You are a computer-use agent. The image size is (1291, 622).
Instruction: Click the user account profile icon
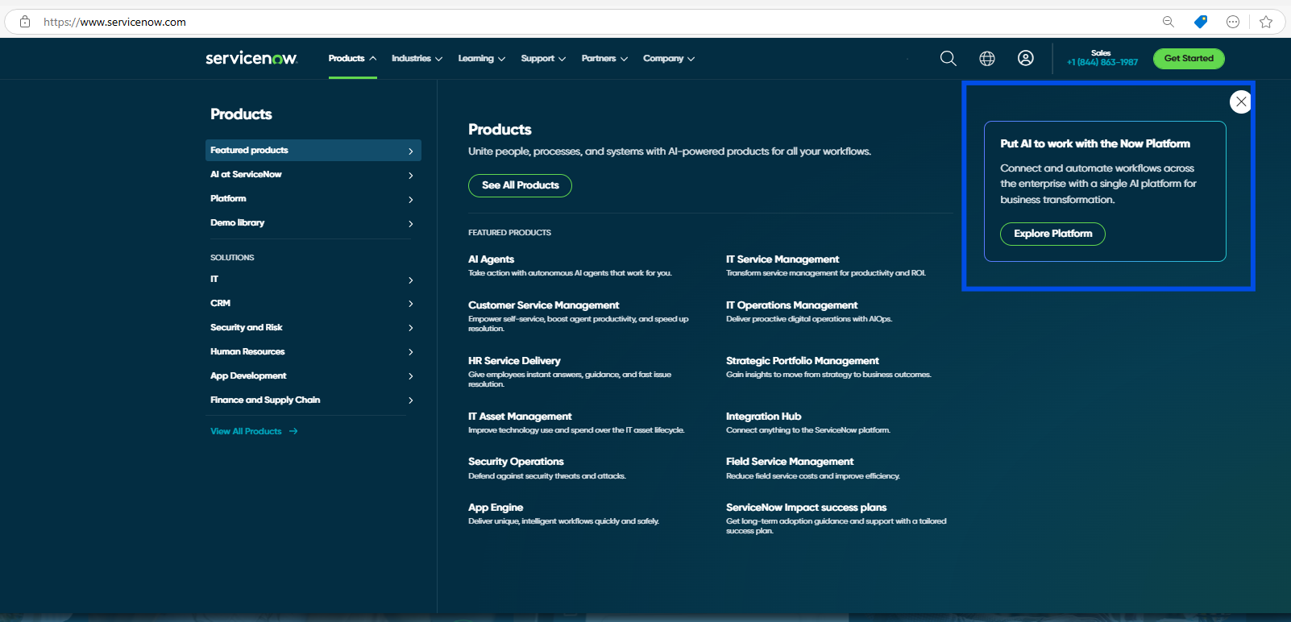click(1026, 59)
